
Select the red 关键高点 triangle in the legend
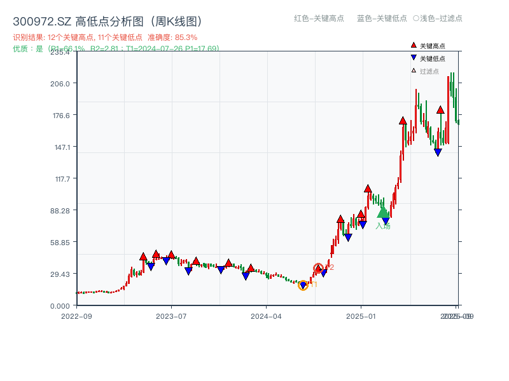pyautogui.click(x=414, y=45)
